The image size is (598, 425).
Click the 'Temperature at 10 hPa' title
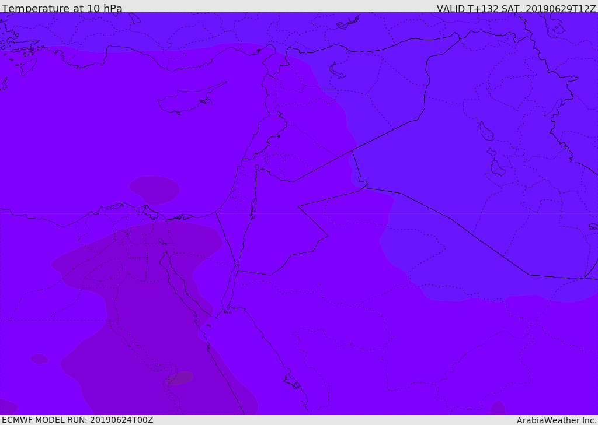62,8
